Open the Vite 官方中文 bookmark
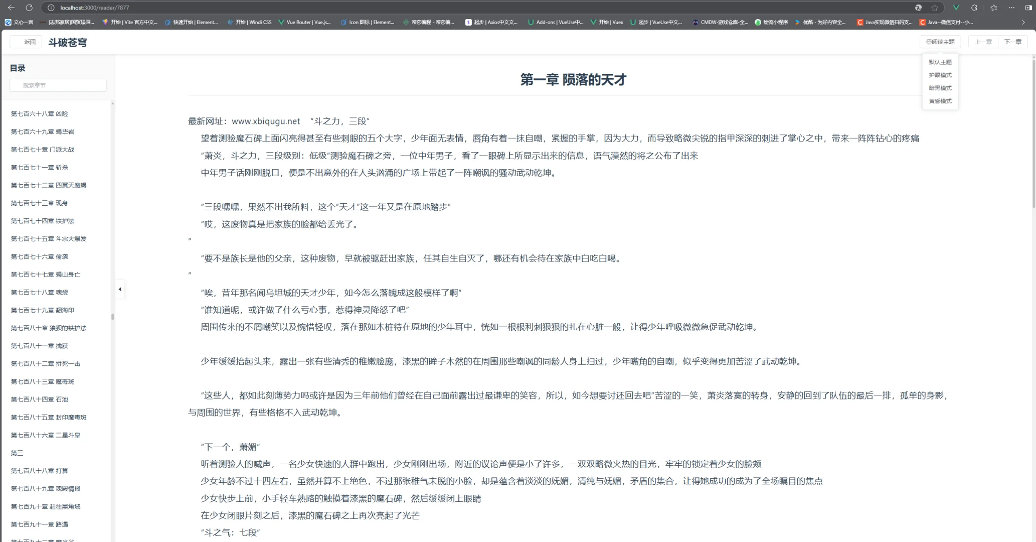The image size is (1036, 542). [130, 22]
